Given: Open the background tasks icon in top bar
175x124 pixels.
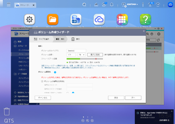Looking at the screenshot, I should (96, 5).
